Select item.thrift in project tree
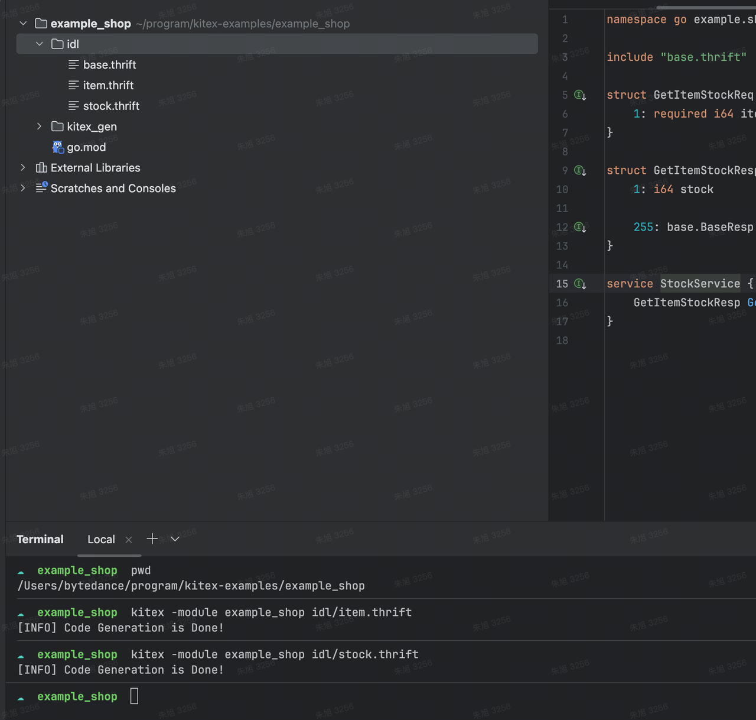 [108, 85]
